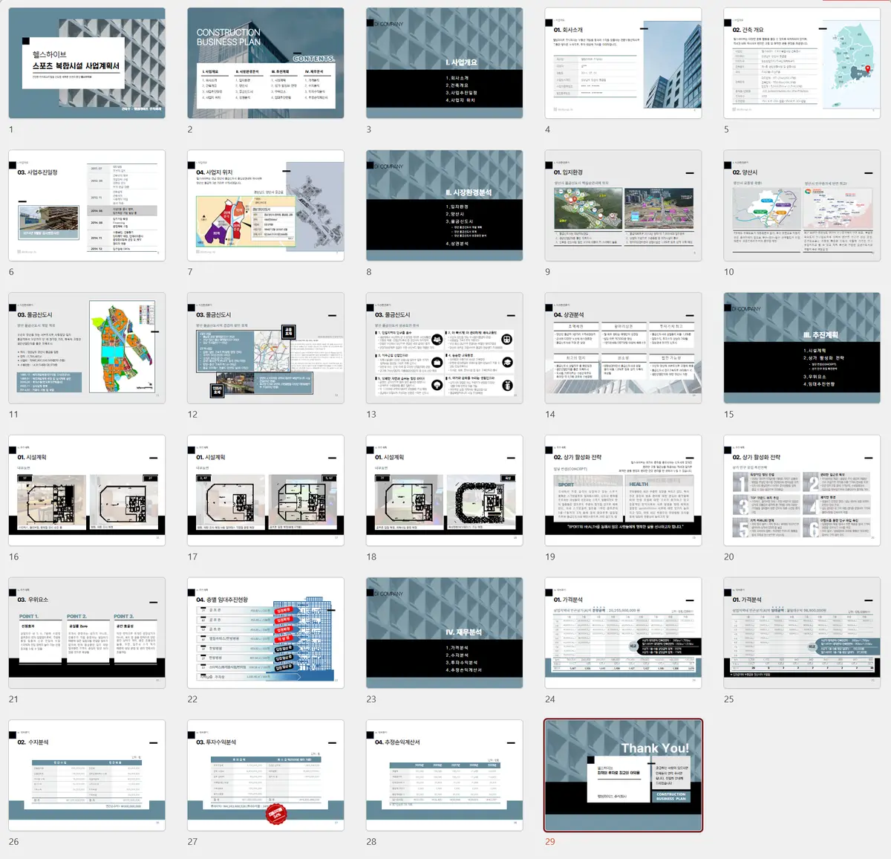Select slide 19 with SPORT and HEALTH concept

(623, 490)
